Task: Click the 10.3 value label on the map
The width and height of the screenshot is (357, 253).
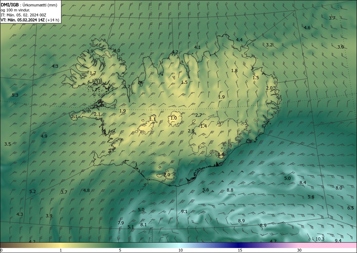Action: coord(320,239)
